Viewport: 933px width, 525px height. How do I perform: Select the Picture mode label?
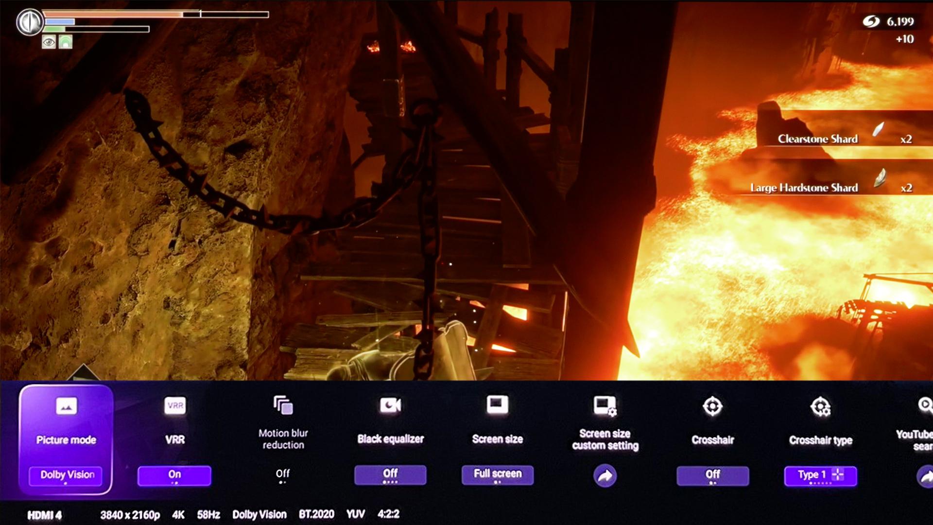click(x=66, y=440)
